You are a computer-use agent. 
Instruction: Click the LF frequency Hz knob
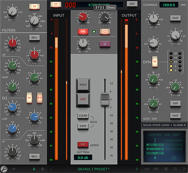click(x=34, y=139)
